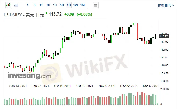This screenshot has width=177, height=109.
Task: Click the Nov 22, 2021 date marker
Action: [x=129, y=86]
